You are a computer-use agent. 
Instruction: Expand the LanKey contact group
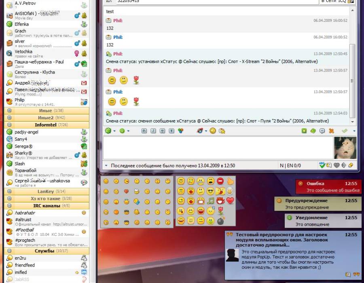(9, 191)
